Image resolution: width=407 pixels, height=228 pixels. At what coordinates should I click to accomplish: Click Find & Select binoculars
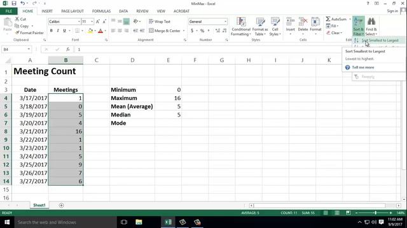pos(371,27)
